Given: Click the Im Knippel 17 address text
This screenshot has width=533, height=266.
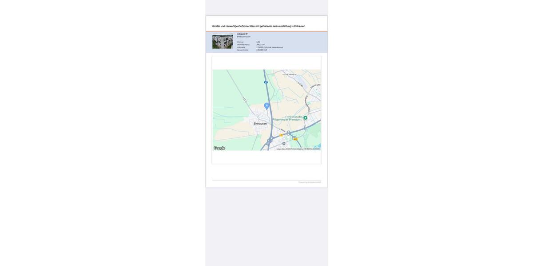Looking at the screenshot, I should [x=242, y=34].
